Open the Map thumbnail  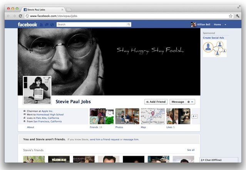[x=152, y=116]
